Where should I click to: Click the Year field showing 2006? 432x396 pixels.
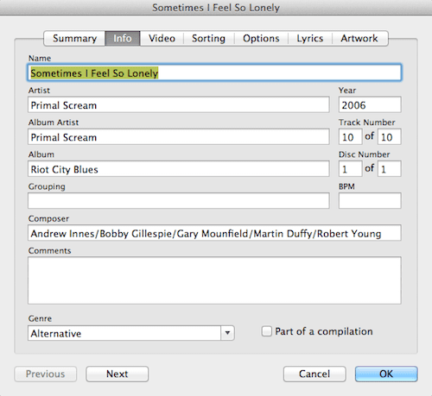click(370, 104)
